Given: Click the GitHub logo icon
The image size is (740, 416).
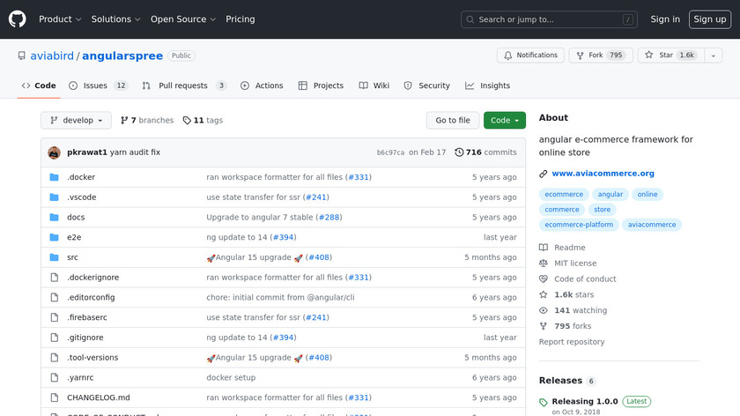Looking at the screenshot, I should [18, 19].
